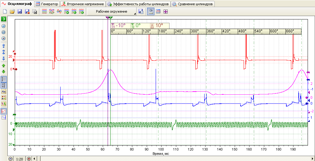Click the delta 10° readout
315x161 pixels.
click(157, 26)
